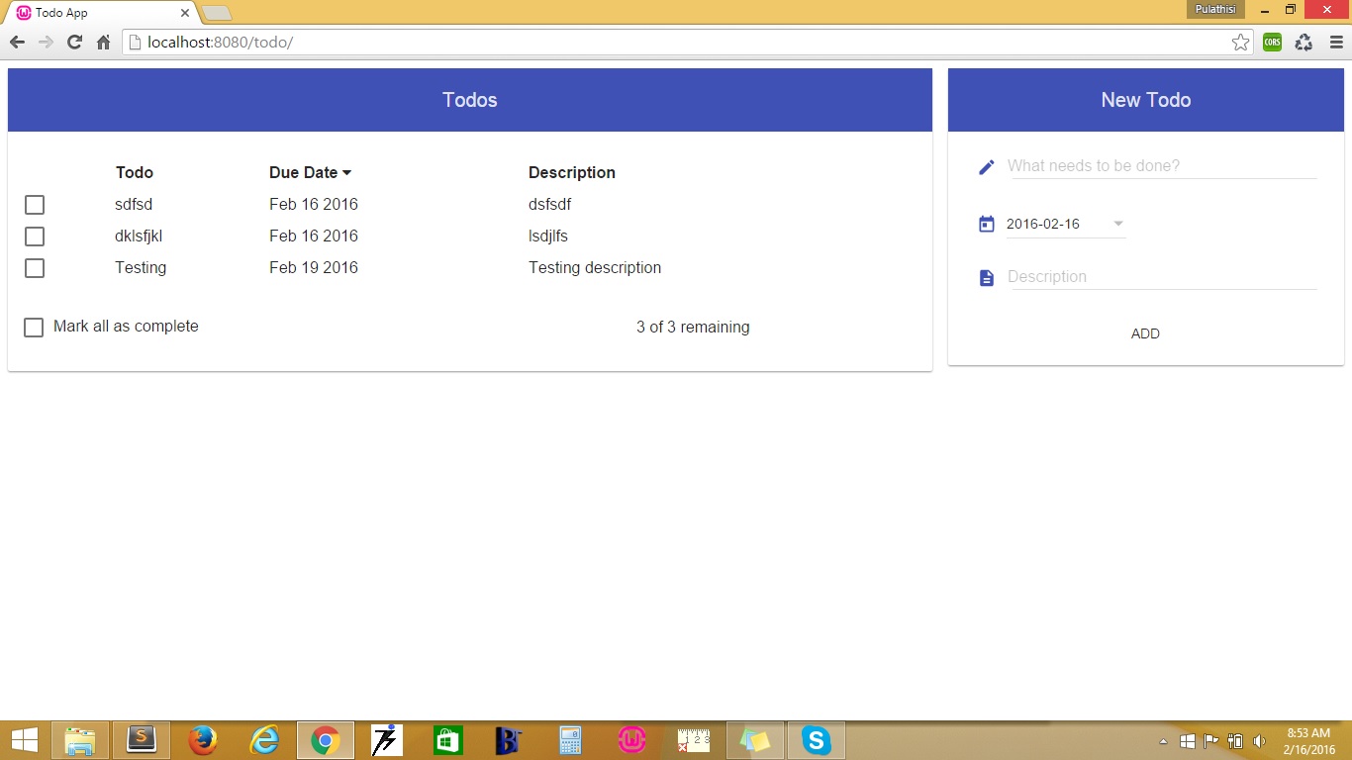Select the Todo App browser tab
The width and height of the screenshot is (1352, 760).
pos(100,13)
